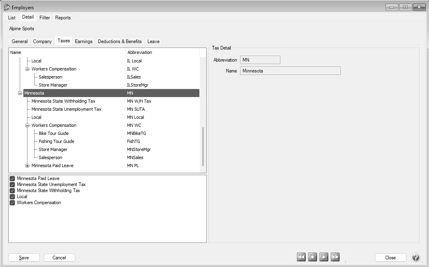
Task: Go to the first employer record
Action: point(301,257)
